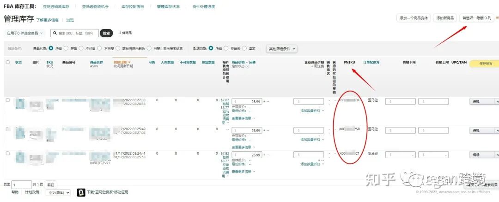Image resolution: width=499 pixels, height=202 pixels.
Task: Click the 添加新商品 button
Action: 445,18
